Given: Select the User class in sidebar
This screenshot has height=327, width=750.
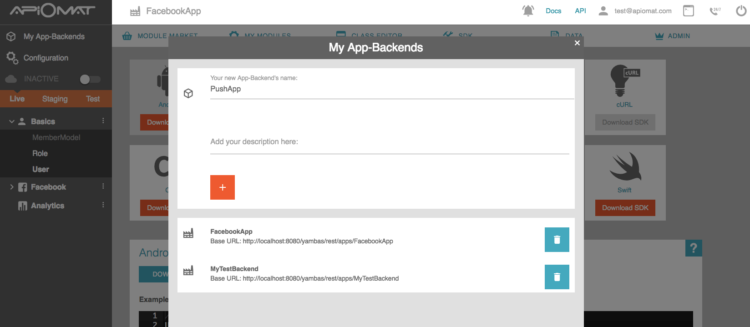Looking at the screenshot, I should tap(41, 169).
